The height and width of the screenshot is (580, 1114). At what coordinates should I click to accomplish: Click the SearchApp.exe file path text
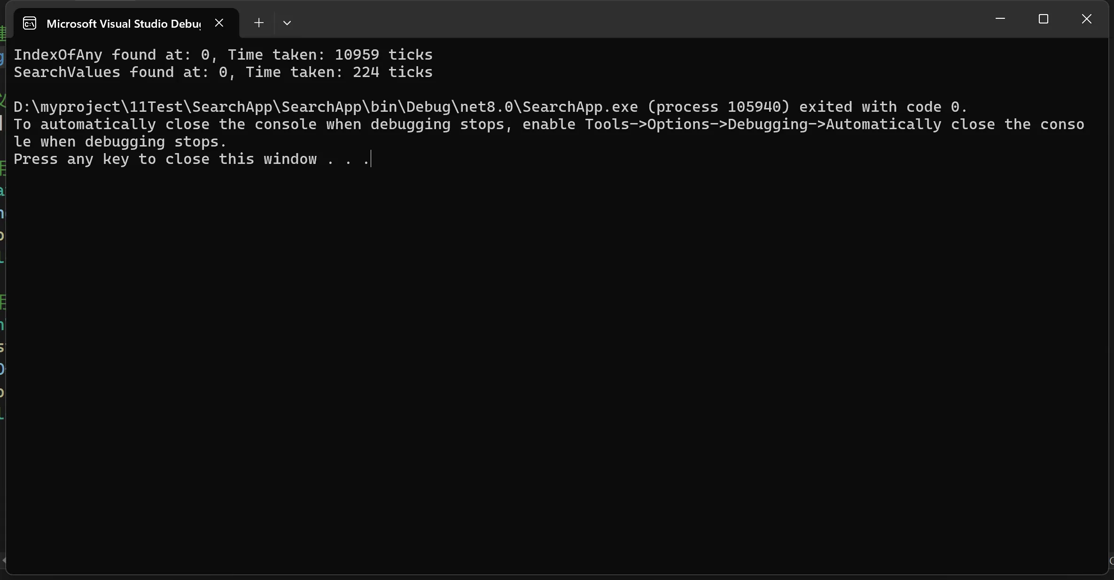pos(326,107)
